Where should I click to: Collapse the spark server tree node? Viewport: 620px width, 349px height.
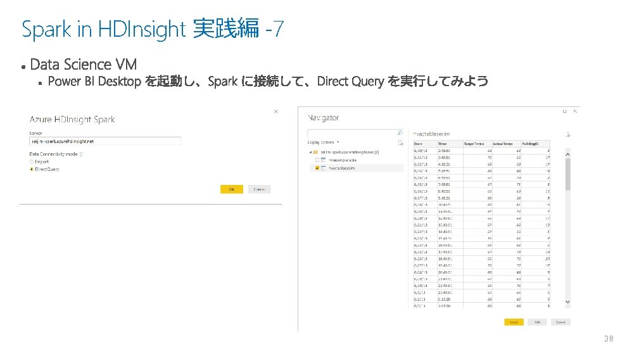click(x=310, y=152)
